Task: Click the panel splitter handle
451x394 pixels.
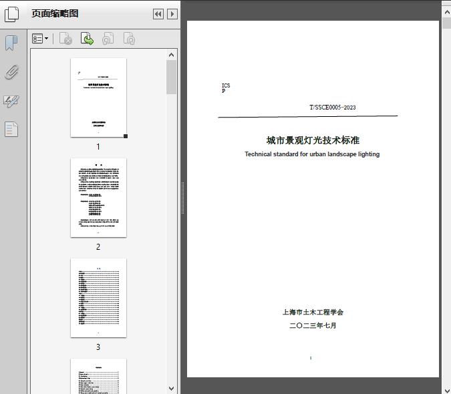Action: click(182, 198)
